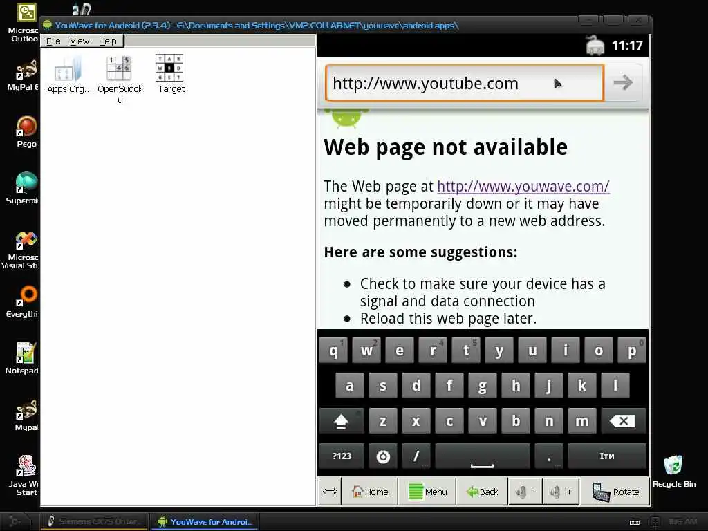Screen dimensions: 708x531
Task: Select the Everything desktop icon
Action: coord(24,301)
